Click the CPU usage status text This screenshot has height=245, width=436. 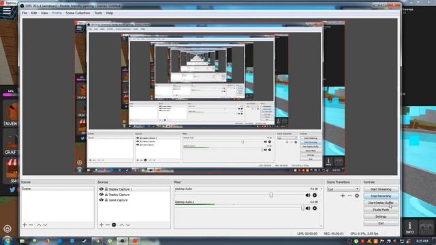(x=364, y=233)
